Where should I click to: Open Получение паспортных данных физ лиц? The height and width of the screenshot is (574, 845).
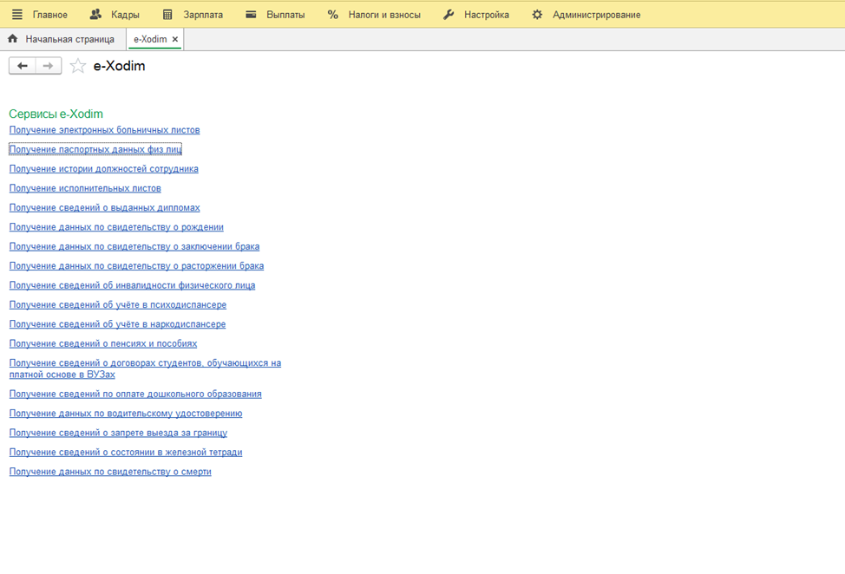[95, 149]
